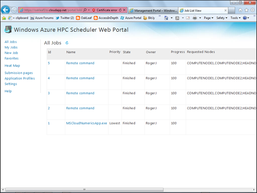The width and height of the screenshot is (257, 193).
Task: Expand command bar overflow chevron
Action: tap(254, 16)
